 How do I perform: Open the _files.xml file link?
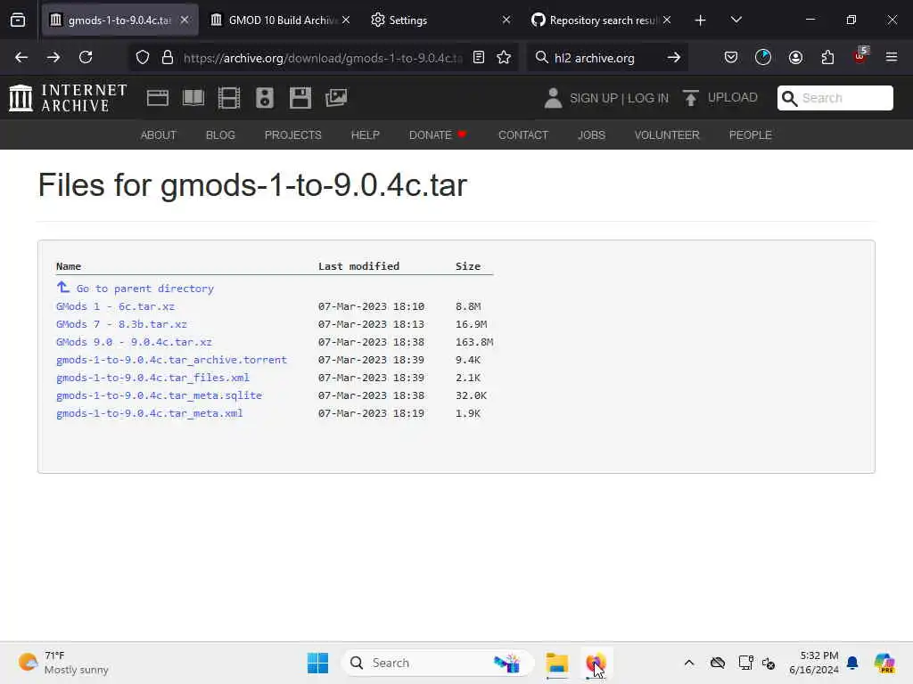tap(152, 378)
